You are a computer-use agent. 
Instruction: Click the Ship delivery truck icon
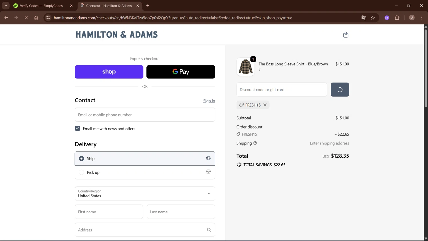(209, 158)
